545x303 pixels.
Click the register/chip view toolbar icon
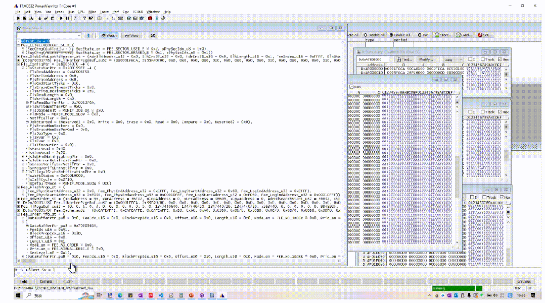click(x=121, y=18)
